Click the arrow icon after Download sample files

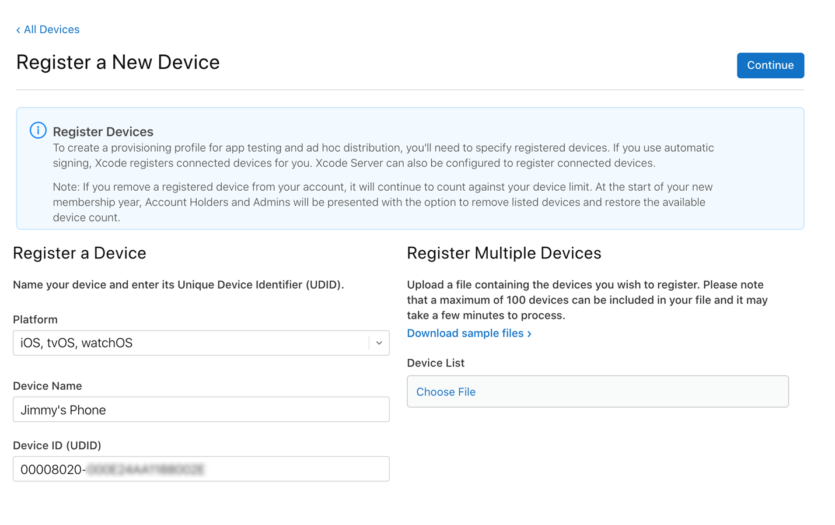tap(529, 333)
